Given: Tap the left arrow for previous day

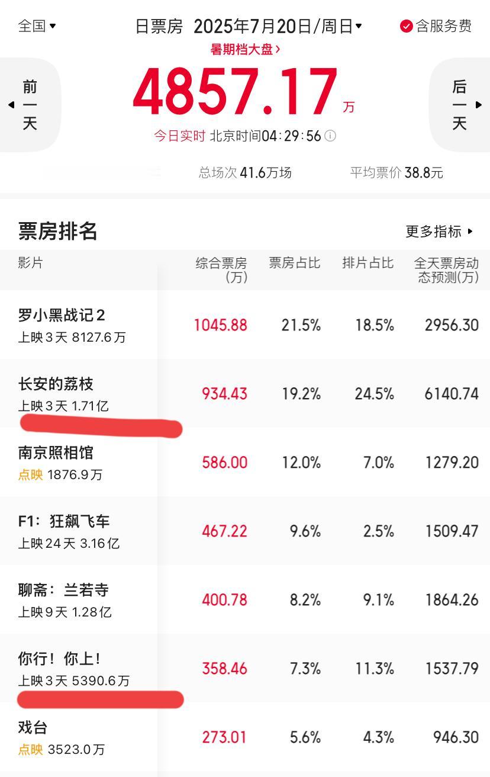Looking at the screenshot, I should [11, 105].
